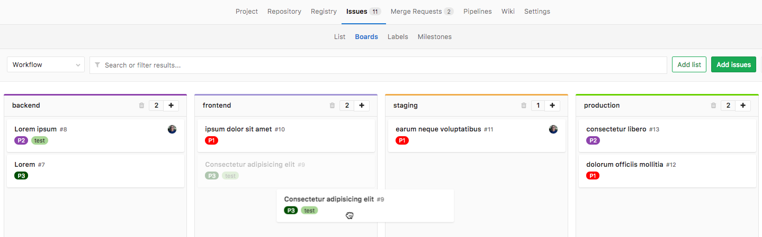Click the P2 label on Lorem ipsum

pyautogui.click(x=21, y=140)
